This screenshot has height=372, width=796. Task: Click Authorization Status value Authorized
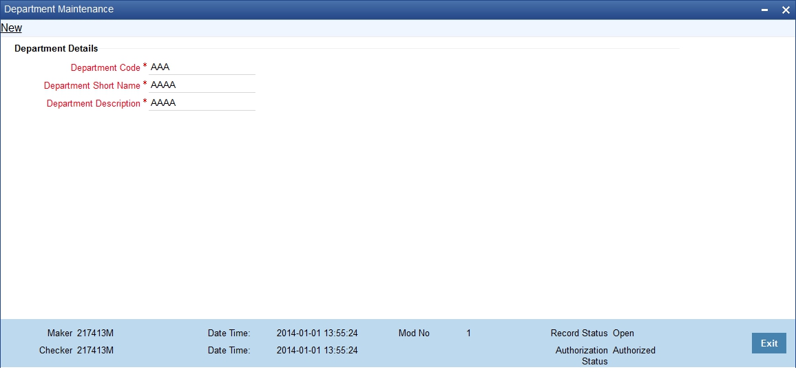pyautogui.click(x=634, y=350)
